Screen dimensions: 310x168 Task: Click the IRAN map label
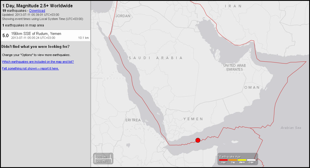(233, 6)
